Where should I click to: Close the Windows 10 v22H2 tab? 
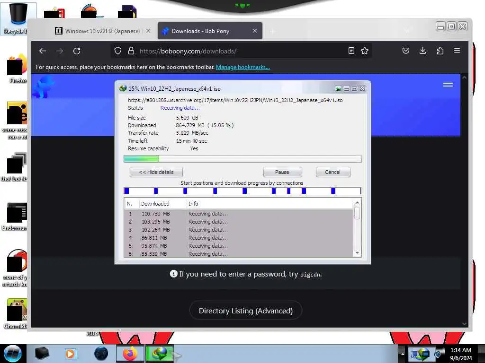[x=148, y=31]
